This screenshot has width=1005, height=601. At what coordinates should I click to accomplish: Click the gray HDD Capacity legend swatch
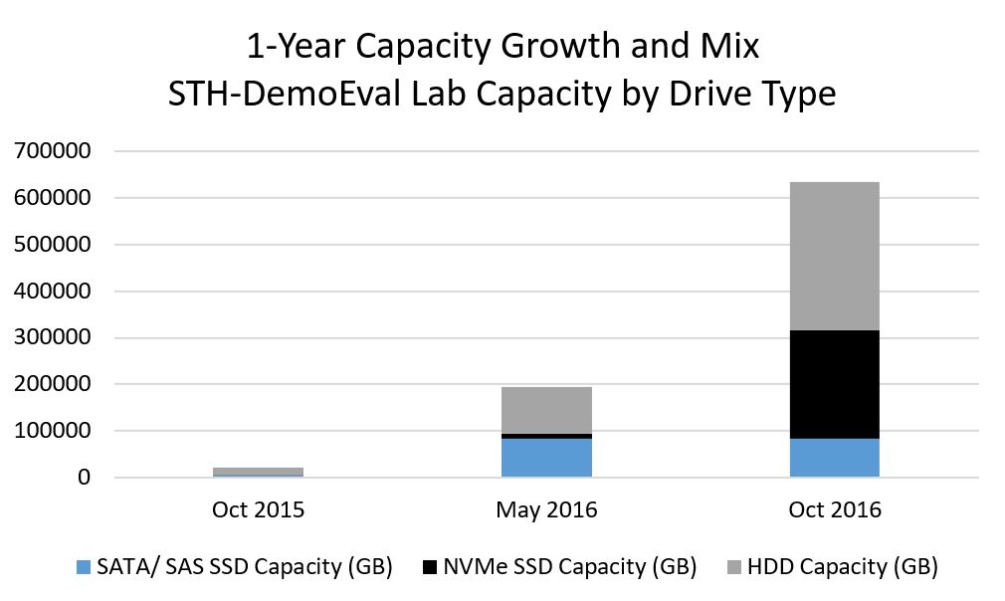click(734, 567)
